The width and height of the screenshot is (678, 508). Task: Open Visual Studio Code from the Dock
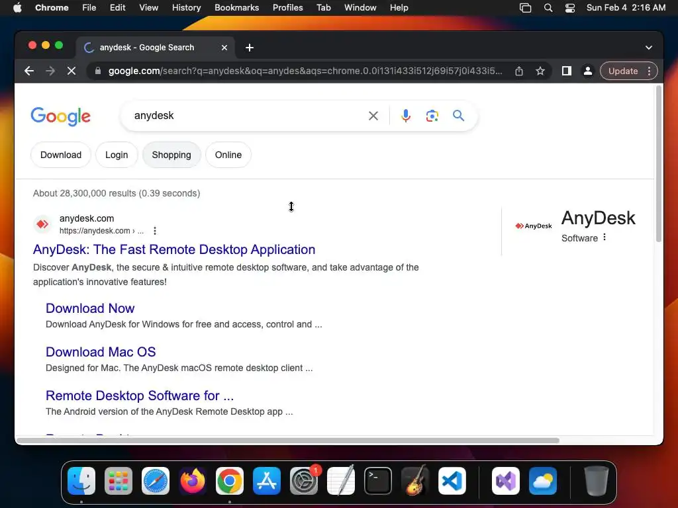(452, 481)
